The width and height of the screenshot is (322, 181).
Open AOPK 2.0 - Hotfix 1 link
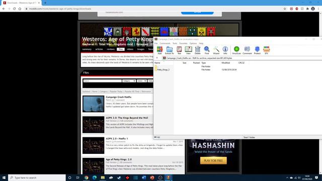[117, 139]
